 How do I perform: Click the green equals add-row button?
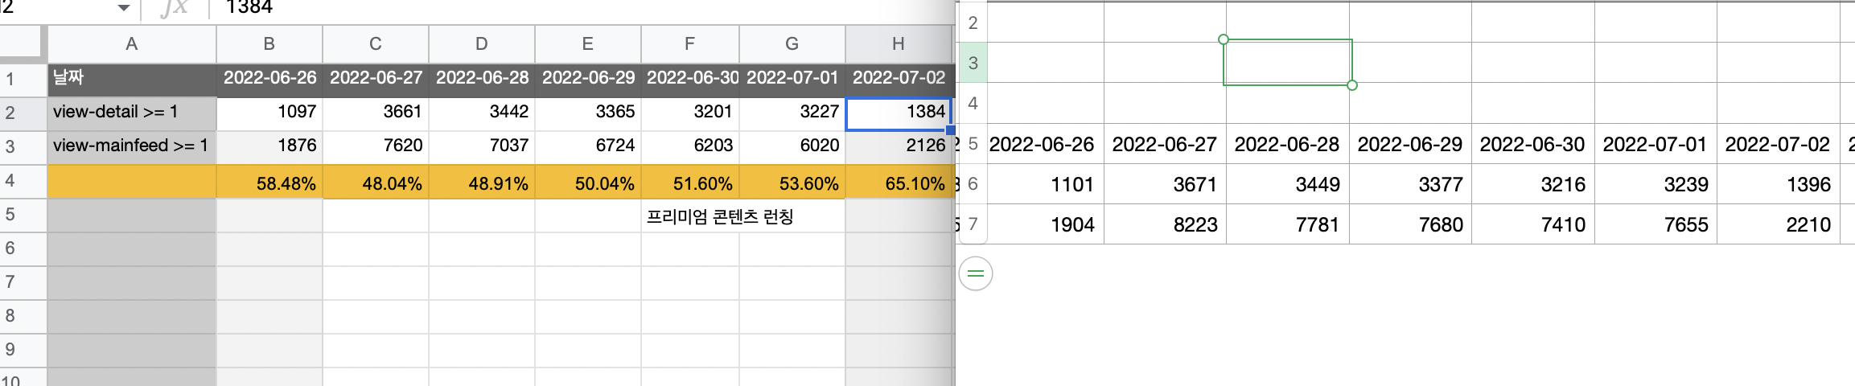click(976, 274)
